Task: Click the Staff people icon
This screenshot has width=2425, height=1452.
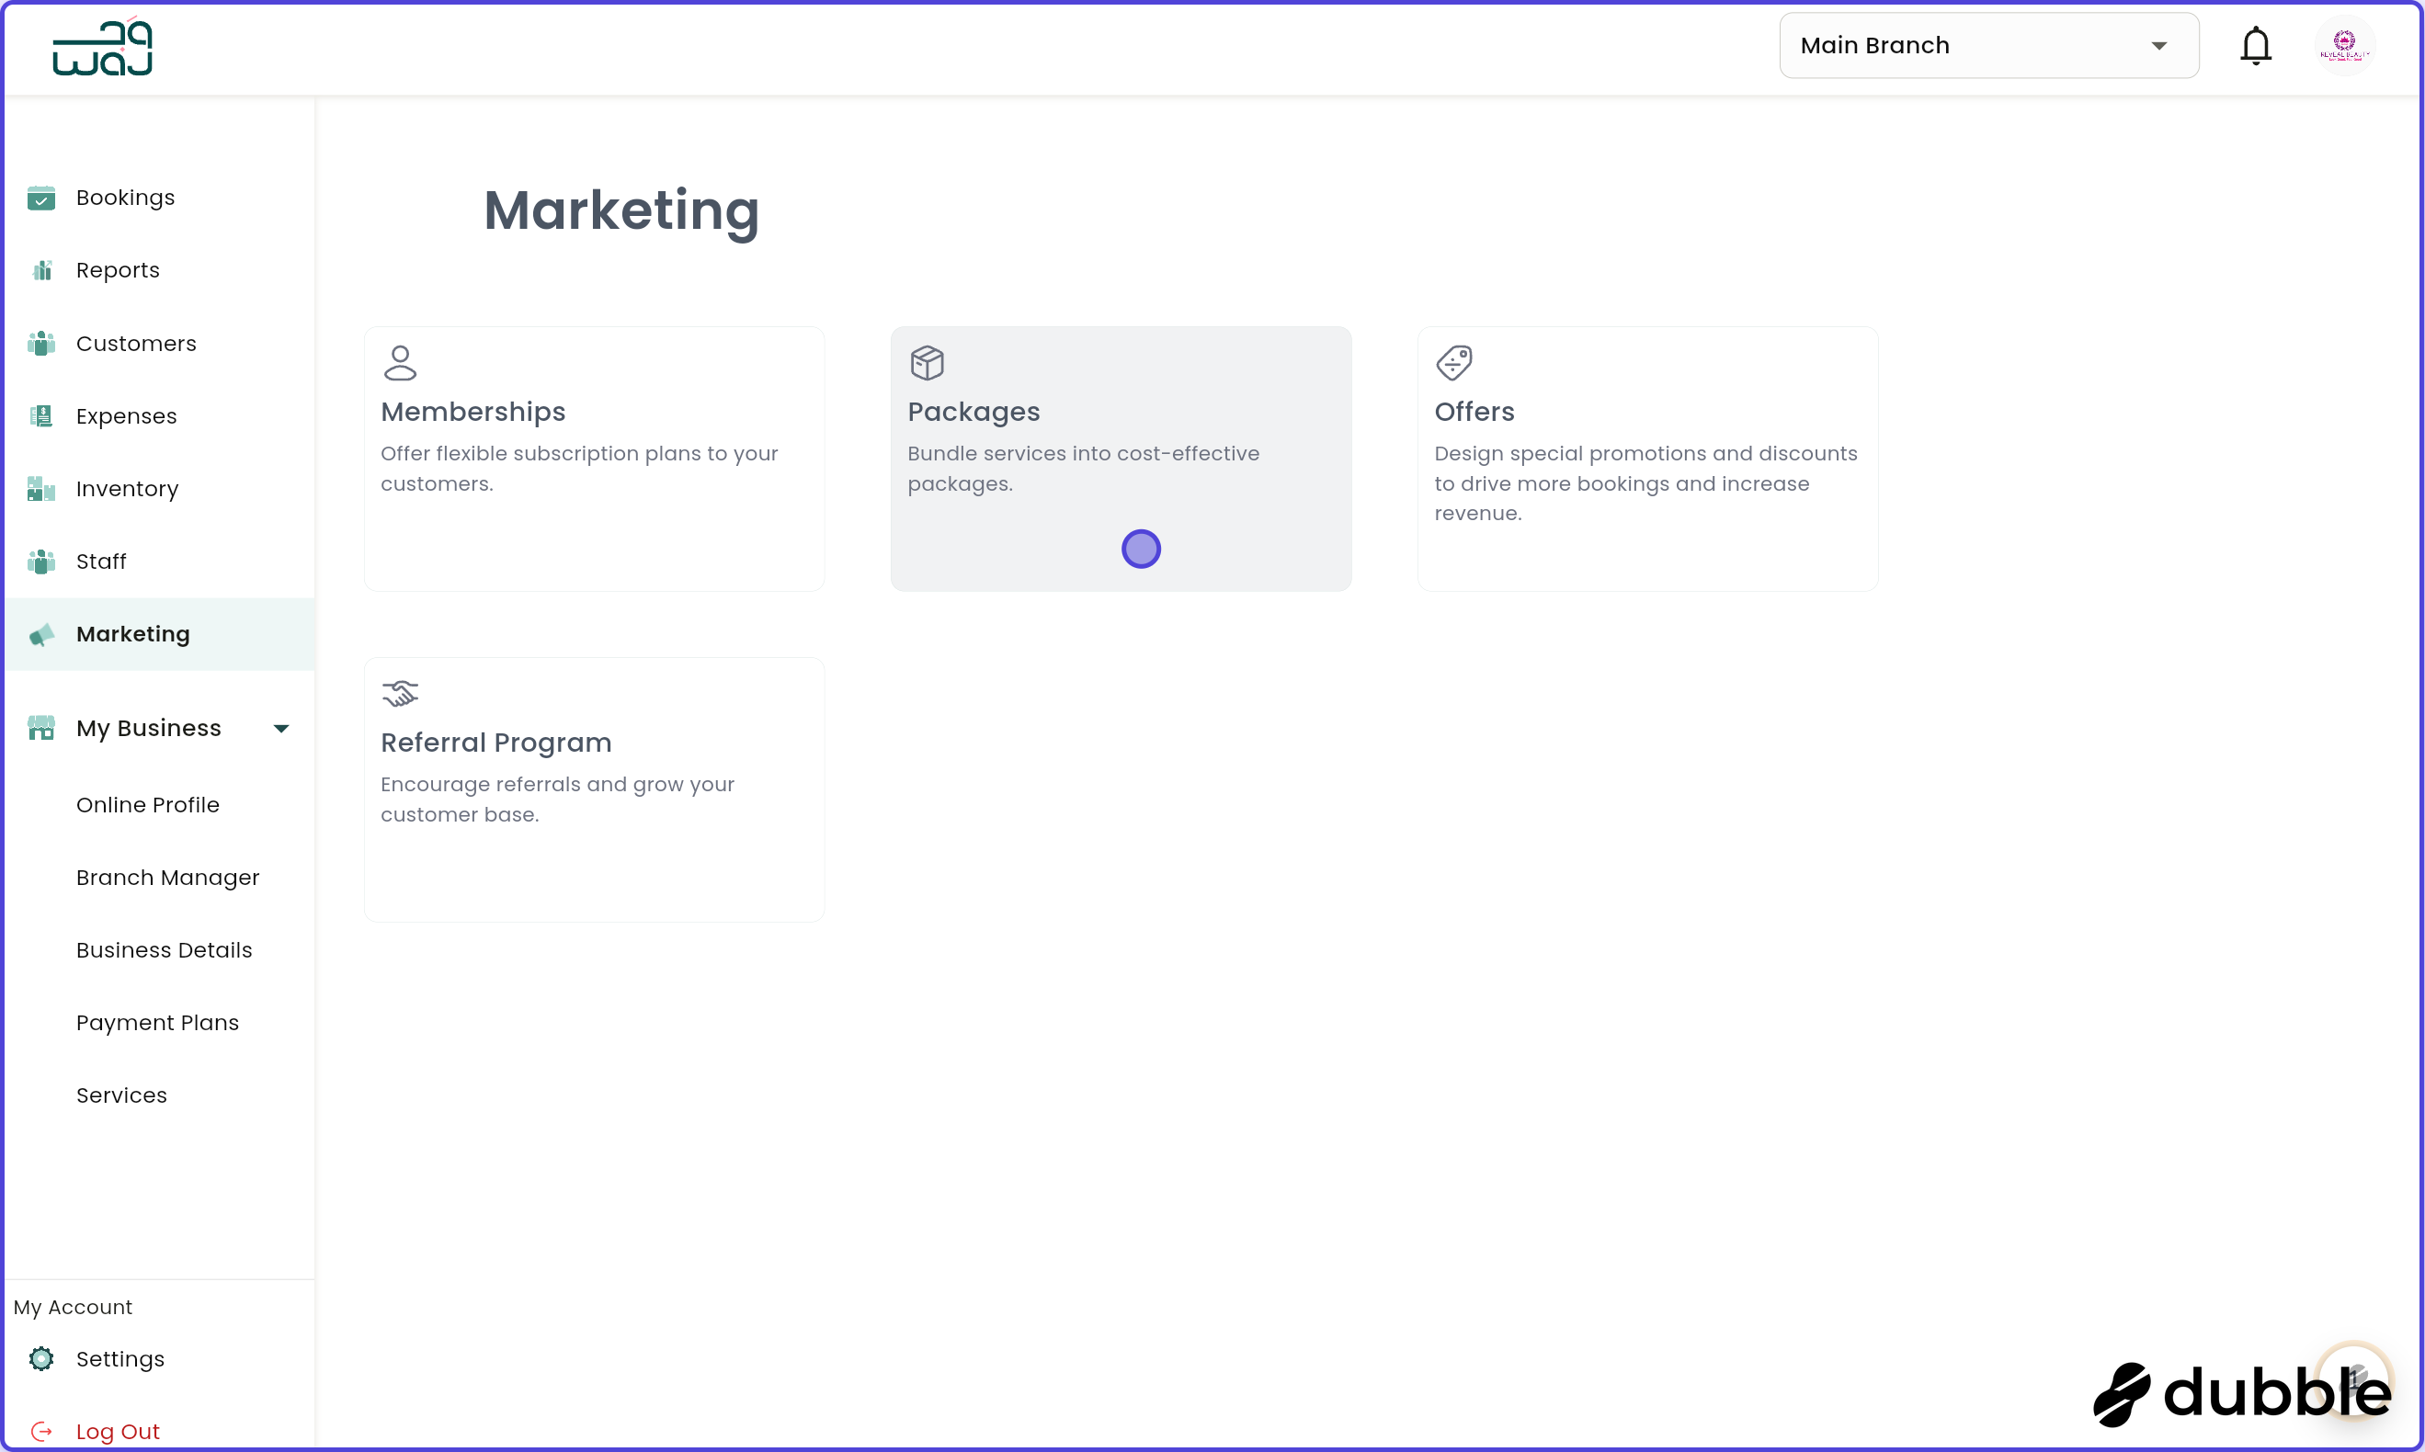Action: point(41,561)
